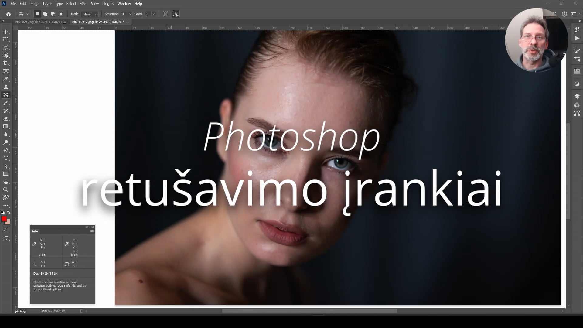Open the Mode dropdown showing Move

[x=90, y=14]
